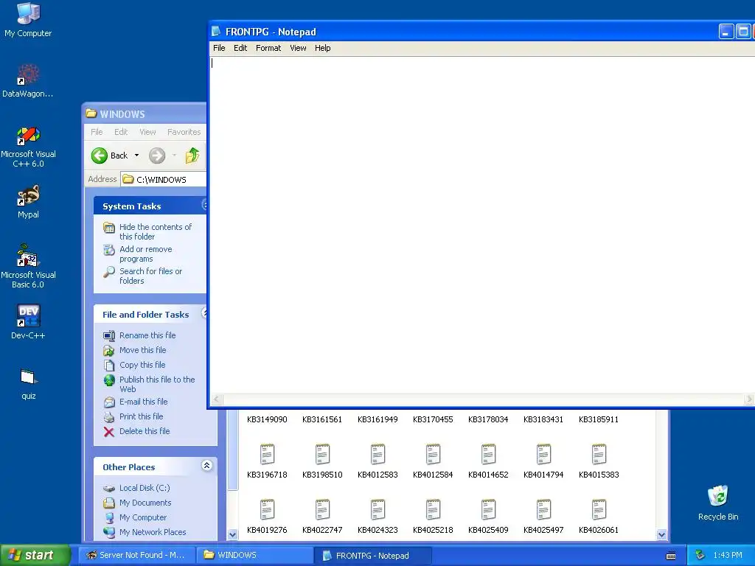Select the KB4014652 log file icon
The width and height of the screenshot is (755, 566).
click(x=488, y=455)
